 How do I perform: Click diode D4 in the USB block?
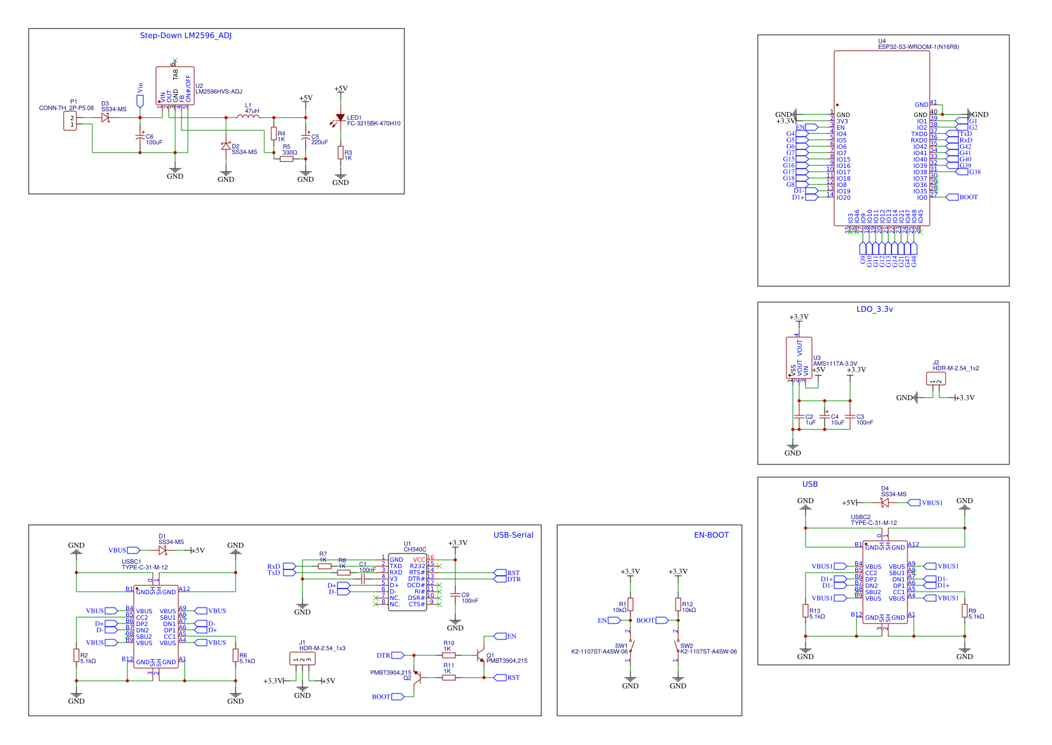885,503
